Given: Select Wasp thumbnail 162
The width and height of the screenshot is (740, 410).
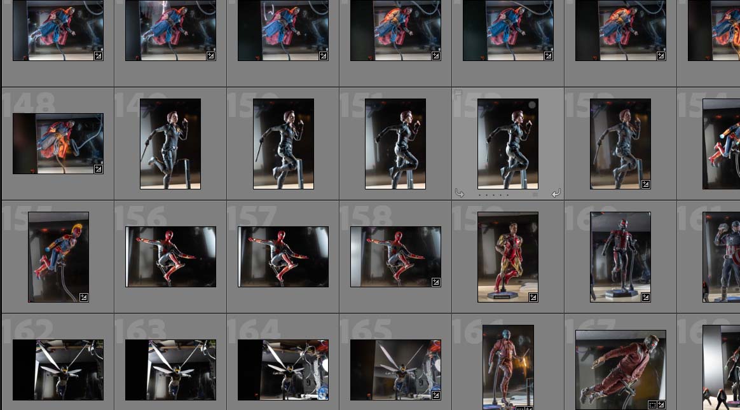Looking at the screenshot, I should [58, 370].
